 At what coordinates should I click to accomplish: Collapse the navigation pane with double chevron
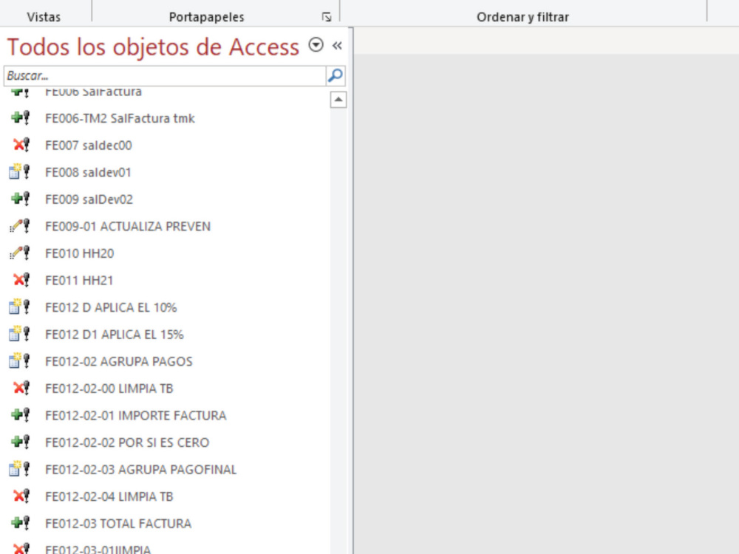point(337,45)
